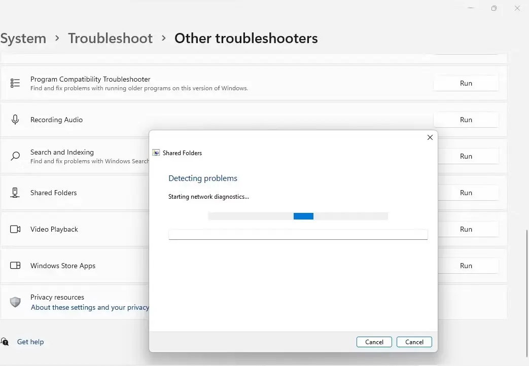Click the detection progress bar

click(x=298, y=216)
